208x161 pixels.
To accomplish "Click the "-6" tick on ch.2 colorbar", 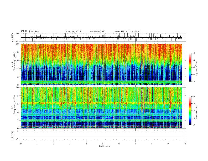I will pos(194,118).
